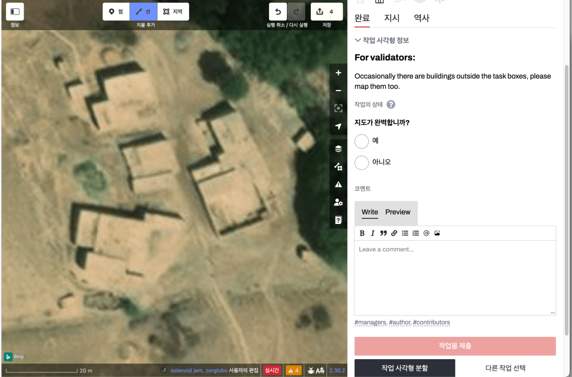Select the 지역 (area) drawing tool
This screenshot has width=572, height=377.
coord(173,11)
